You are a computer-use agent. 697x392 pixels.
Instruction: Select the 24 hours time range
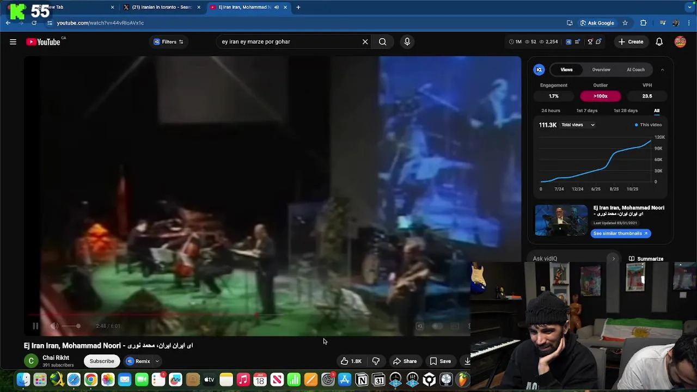[x=551, y=111]
